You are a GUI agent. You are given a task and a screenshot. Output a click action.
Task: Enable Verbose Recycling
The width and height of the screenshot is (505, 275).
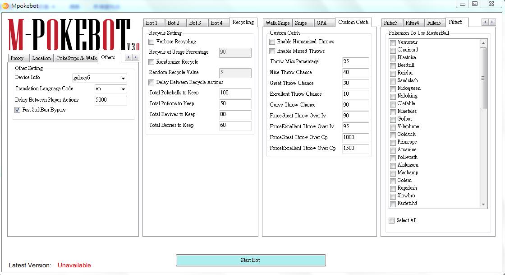pos(151,42)
